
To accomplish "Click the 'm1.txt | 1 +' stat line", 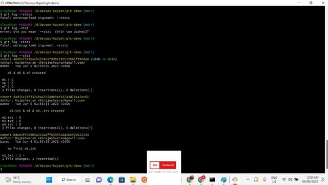I will point(13,155).
